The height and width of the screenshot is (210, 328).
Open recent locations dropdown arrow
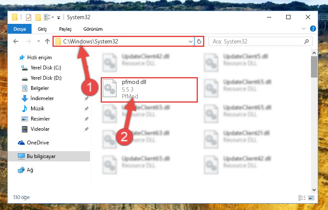tap(38, 41)
